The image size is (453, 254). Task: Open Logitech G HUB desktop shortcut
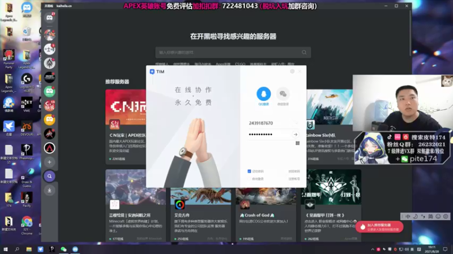[x=27, y=83]
